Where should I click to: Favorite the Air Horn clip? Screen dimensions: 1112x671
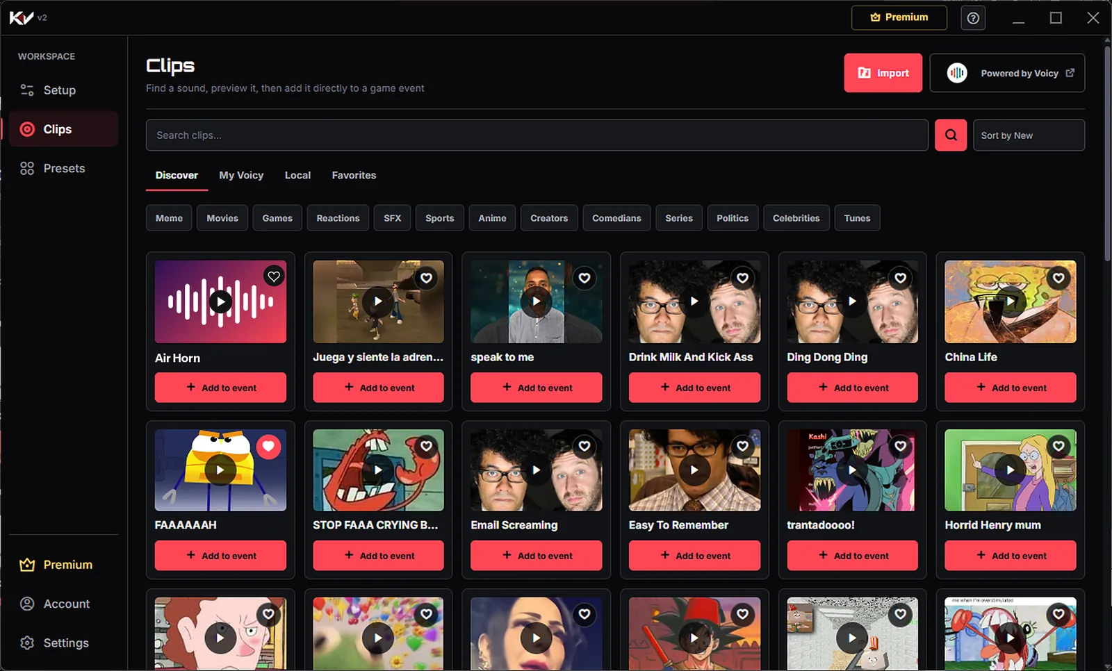pyautogui.click(x=274, y=276)
